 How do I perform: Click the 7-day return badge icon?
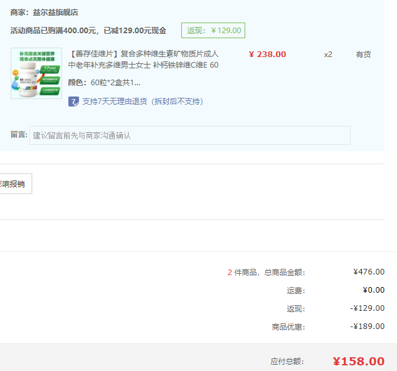tap(73, 102)
